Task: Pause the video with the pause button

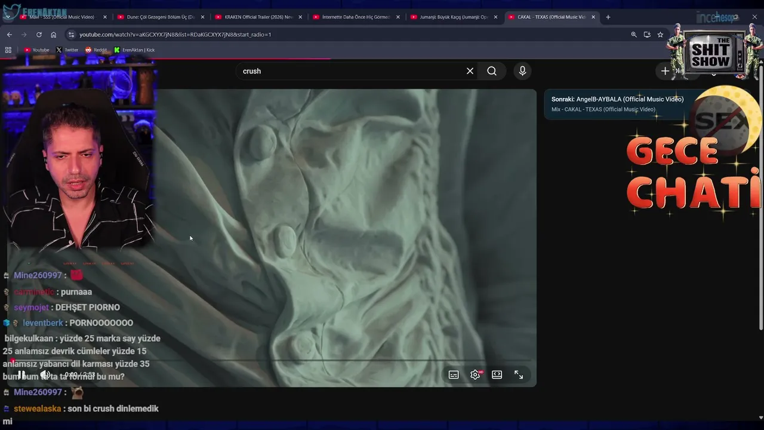Action: [21, 374]
